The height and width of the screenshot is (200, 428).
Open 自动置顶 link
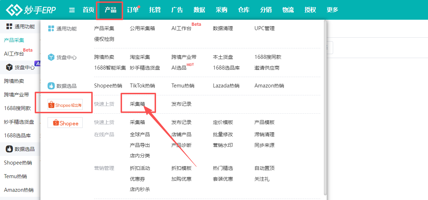264,168
